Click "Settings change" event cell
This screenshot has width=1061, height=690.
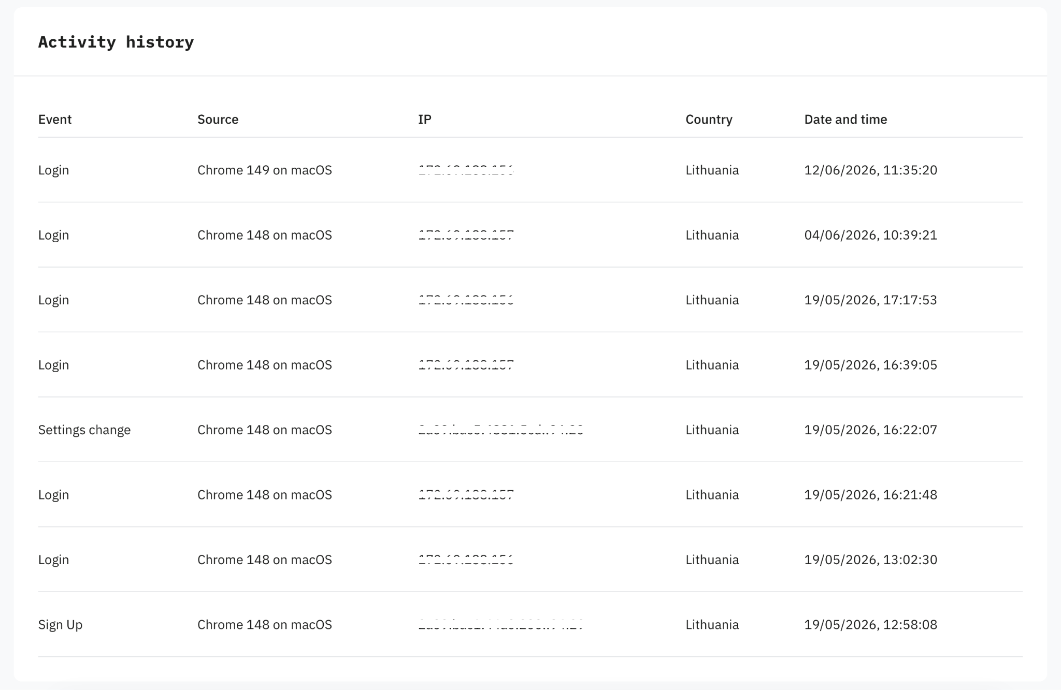84,430
